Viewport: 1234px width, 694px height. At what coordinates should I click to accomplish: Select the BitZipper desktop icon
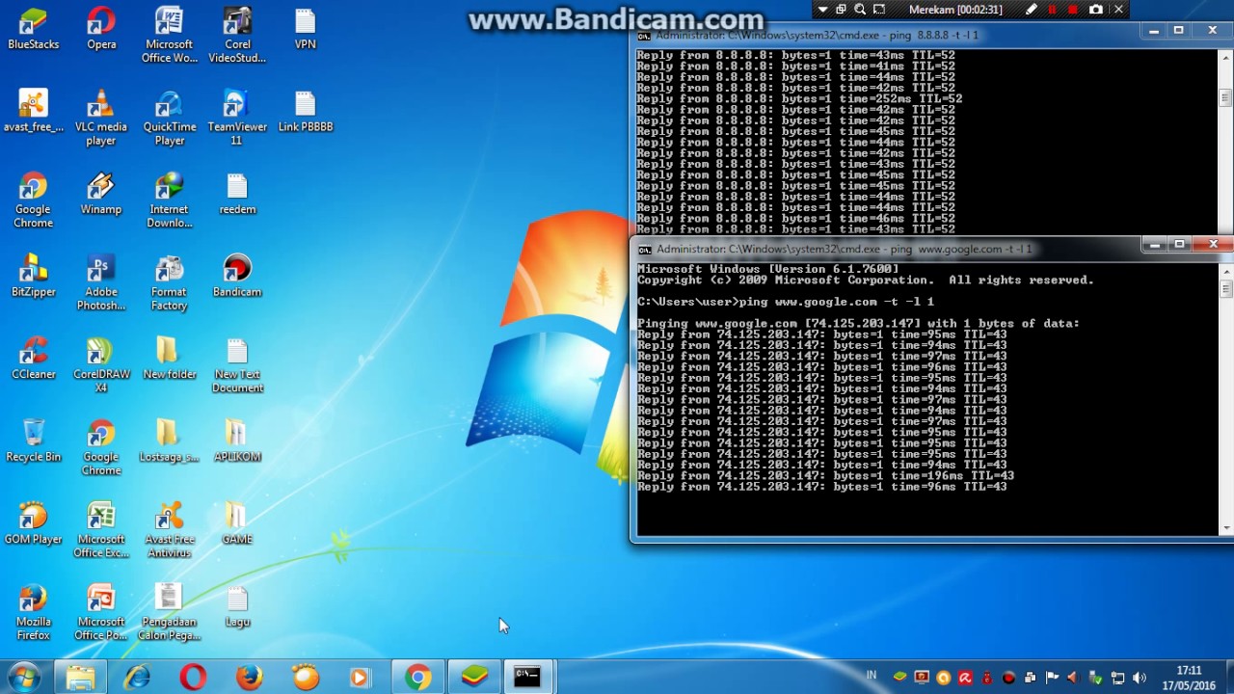tap(33, 277)
